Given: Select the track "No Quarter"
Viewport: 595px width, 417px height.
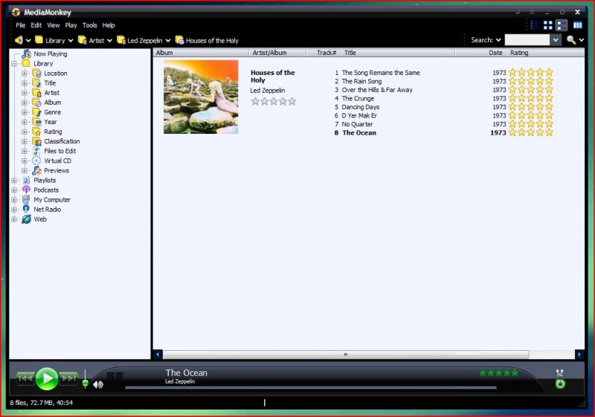Looking at the screenshot, I should pyautogui.click(x=357, y=124).
